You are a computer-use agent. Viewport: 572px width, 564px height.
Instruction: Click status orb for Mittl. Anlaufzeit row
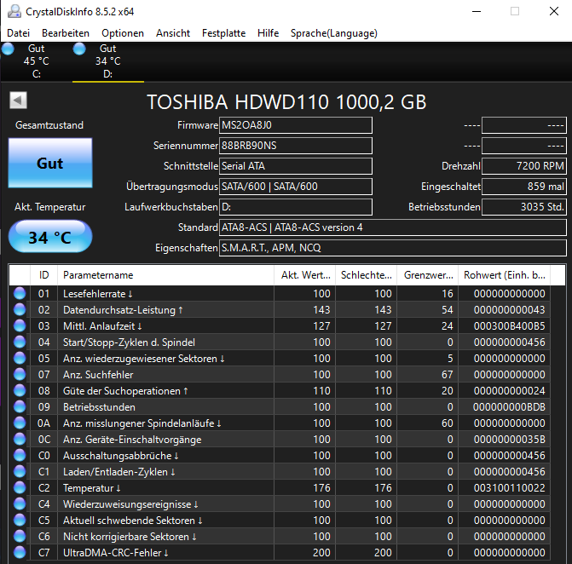(x=20, y=325)
